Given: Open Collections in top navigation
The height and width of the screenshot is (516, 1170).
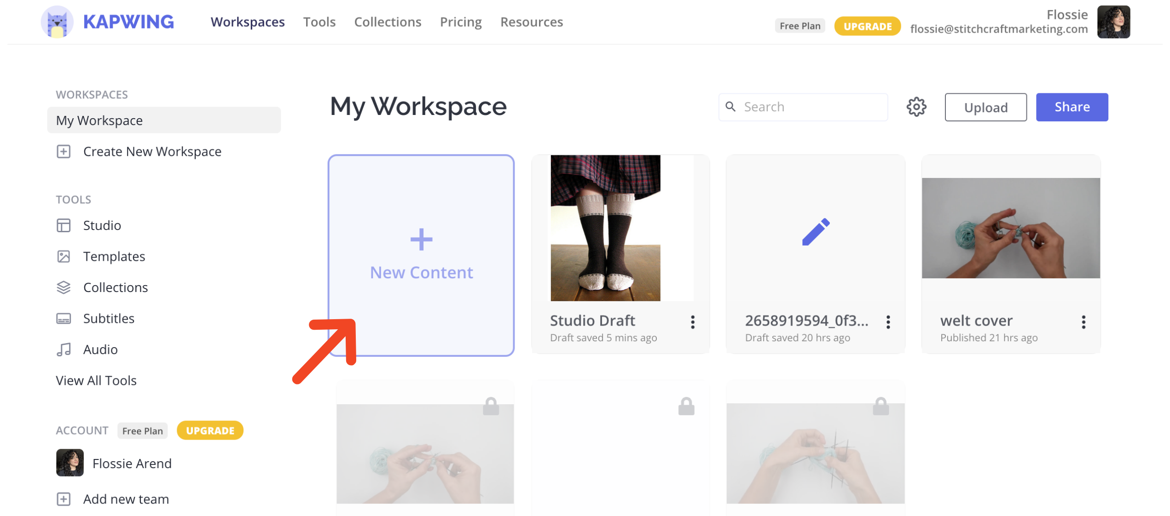Looking at the screenshot, I should coord(388,22).
